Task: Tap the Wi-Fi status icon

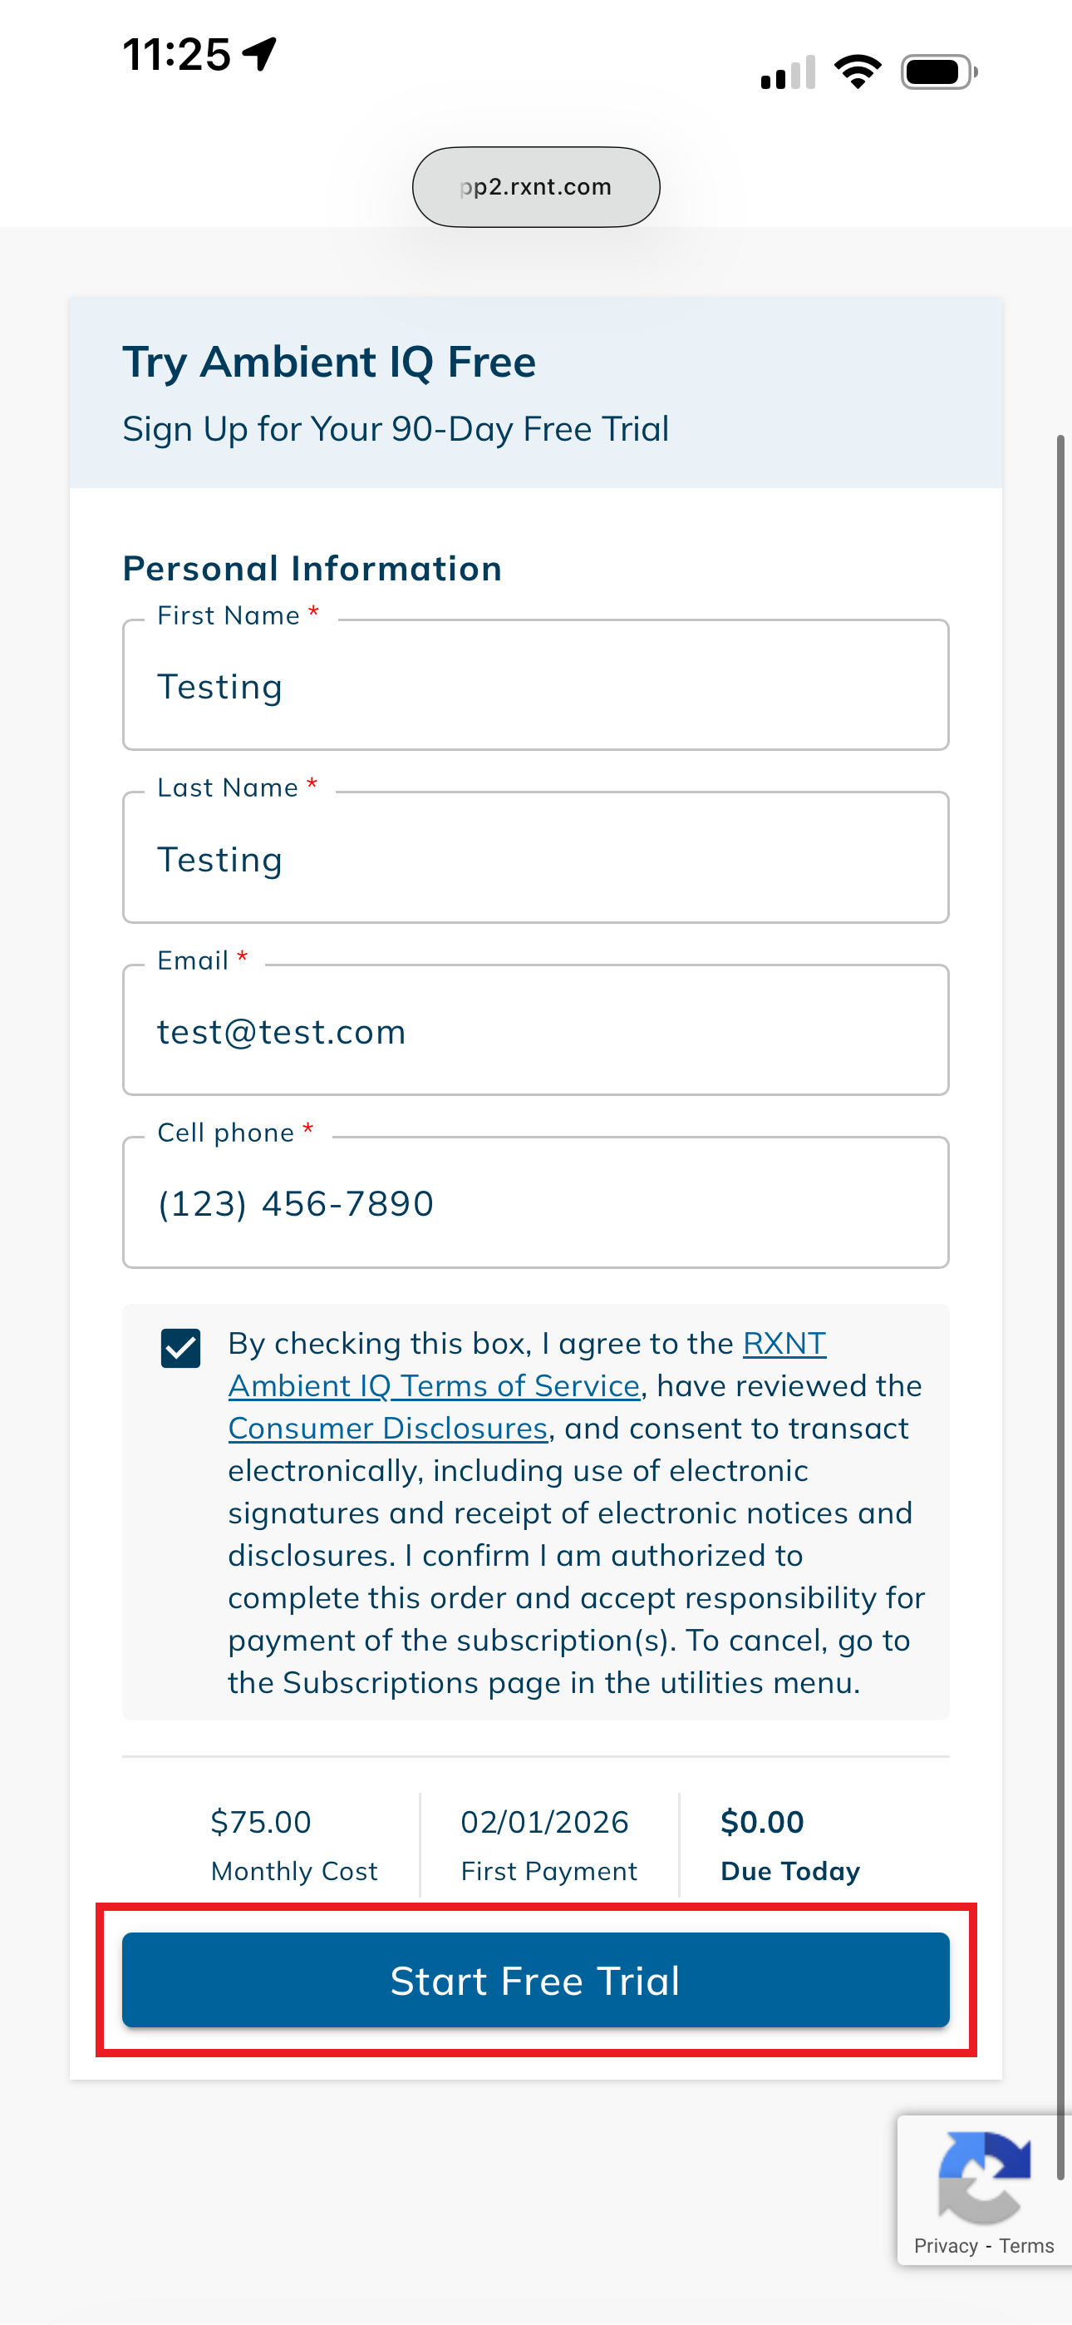Action: pos(858,72)
